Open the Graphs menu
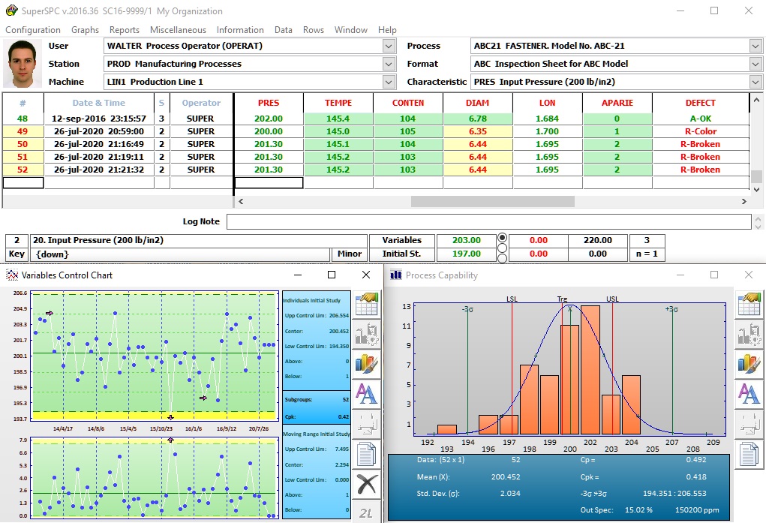 pos(85,30)
